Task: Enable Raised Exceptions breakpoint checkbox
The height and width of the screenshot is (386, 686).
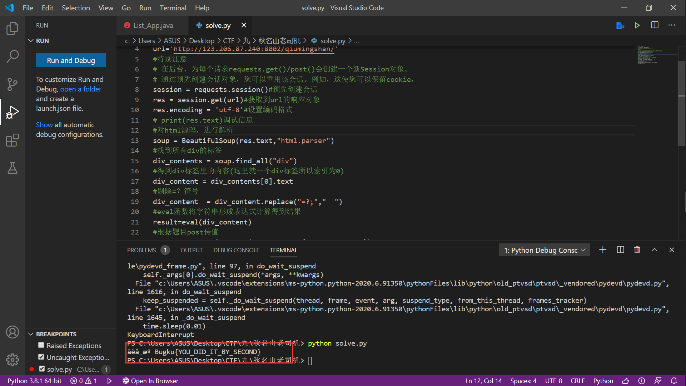Action: click(x=41, y=345)
